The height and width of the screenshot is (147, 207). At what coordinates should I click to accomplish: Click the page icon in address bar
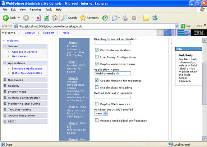point(16,26)
